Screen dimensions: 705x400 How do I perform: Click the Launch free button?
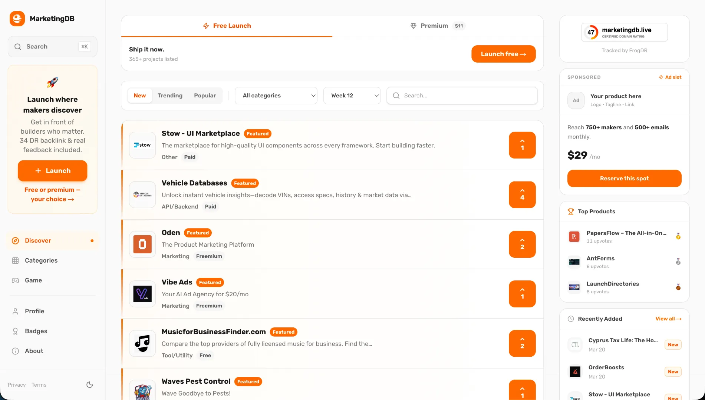[503, 54]
